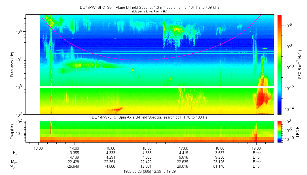The height and width of the screenshot is (175, 307).
Task: Click the MLAT row label
Action: [13, 167]
